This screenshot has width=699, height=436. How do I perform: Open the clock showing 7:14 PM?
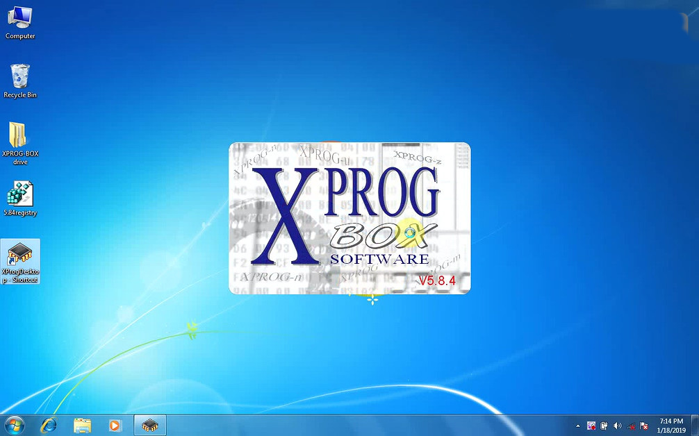point(671,426)
